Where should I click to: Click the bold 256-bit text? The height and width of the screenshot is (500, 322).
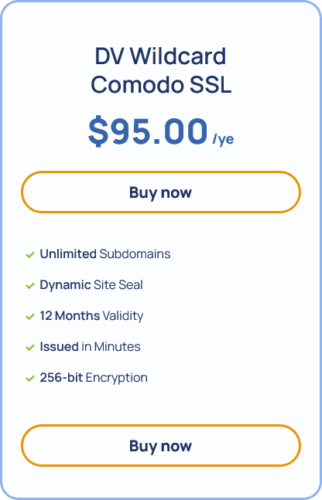click(x=61, y=378)
